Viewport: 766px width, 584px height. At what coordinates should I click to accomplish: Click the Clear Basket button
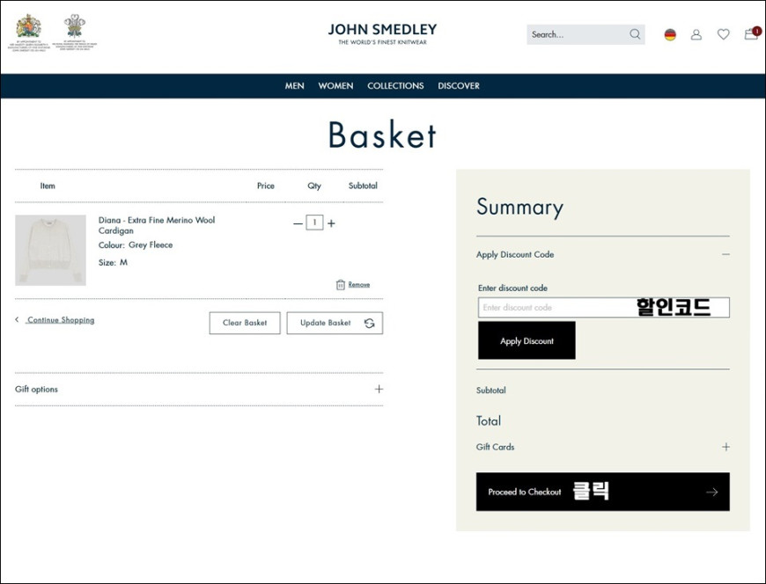245,323
